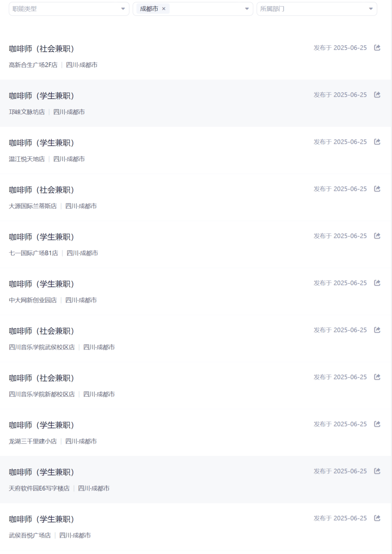Viewport: 392px width, 554px height.
Task: Click share icon for 邛崃文脉坊店 listing
Action: [377, 95]
